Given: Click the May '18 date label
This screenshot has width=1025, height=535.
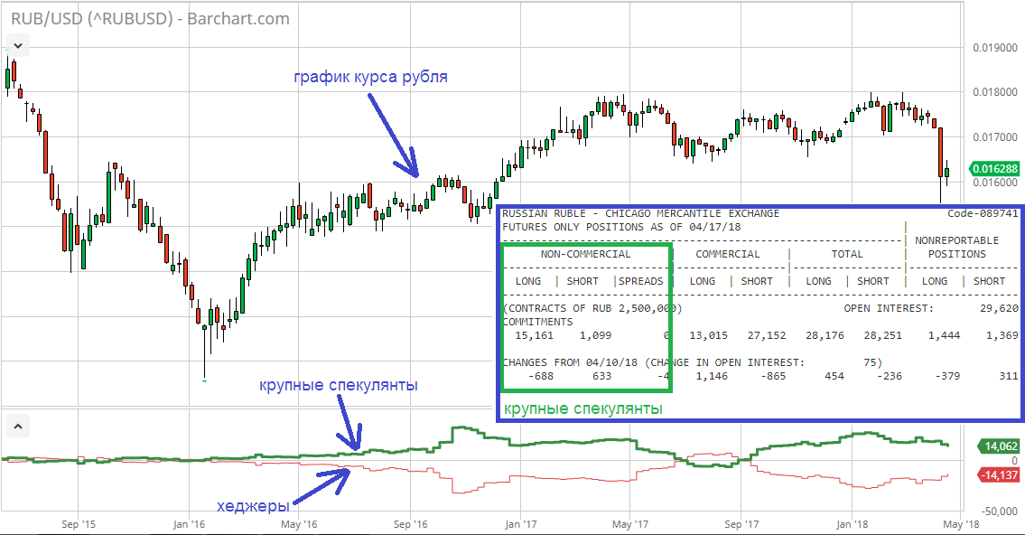Looking at the screenshot, I should [962, 524].
